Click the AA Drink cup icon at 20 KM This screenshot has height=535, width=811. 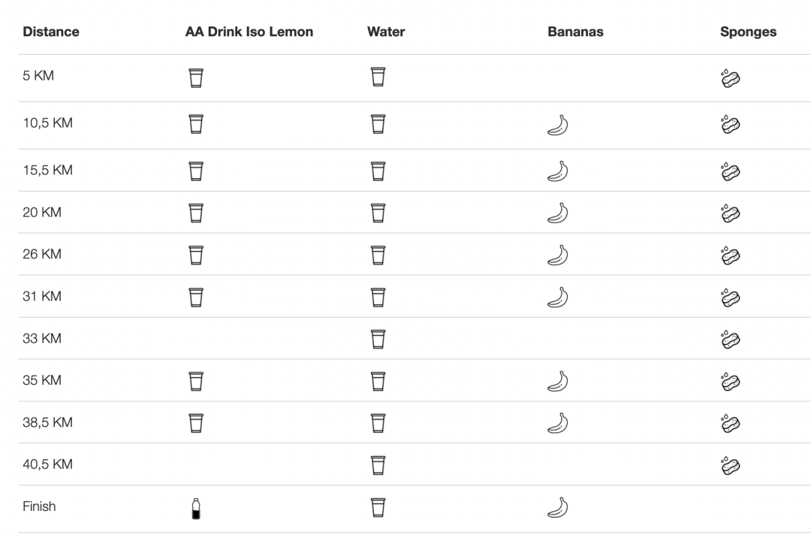pyautogui.click(x=196, y=213)
